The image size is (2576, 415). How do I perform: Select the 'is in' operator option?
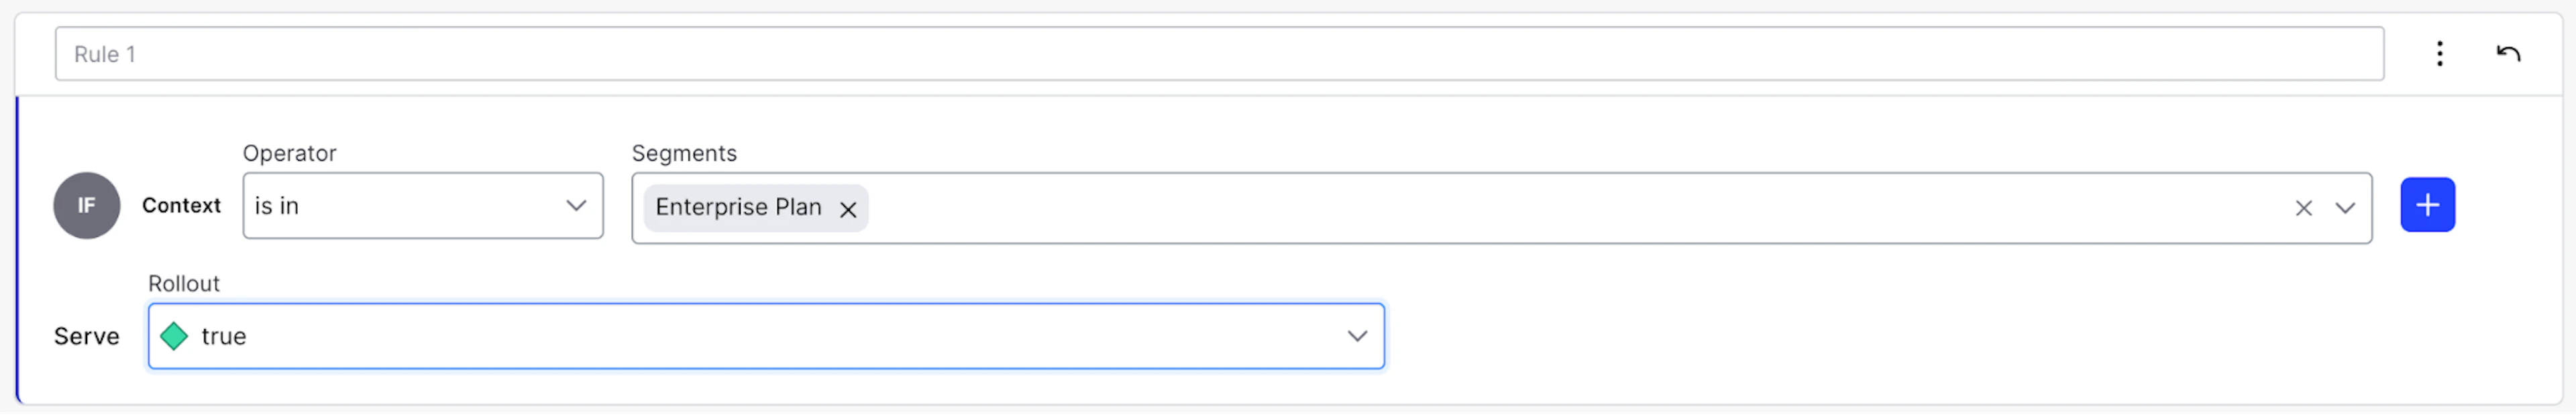[400, 206]
